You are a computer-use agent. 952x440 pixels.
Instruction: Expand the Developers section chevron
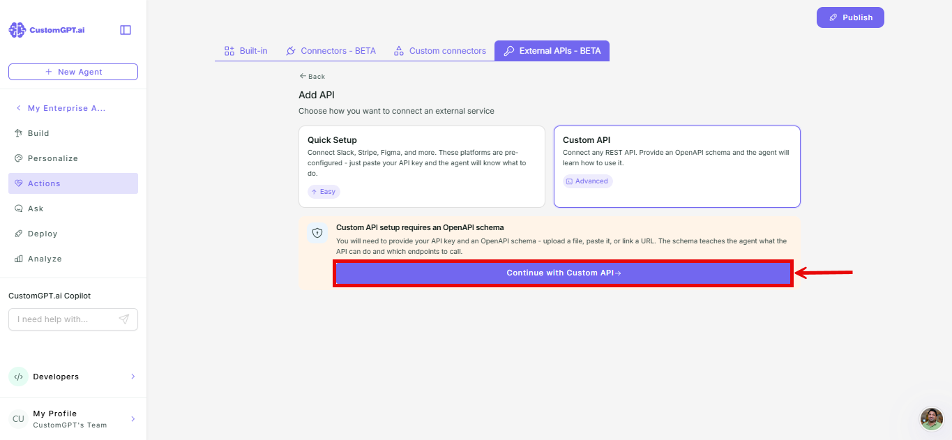pos(133,377)
